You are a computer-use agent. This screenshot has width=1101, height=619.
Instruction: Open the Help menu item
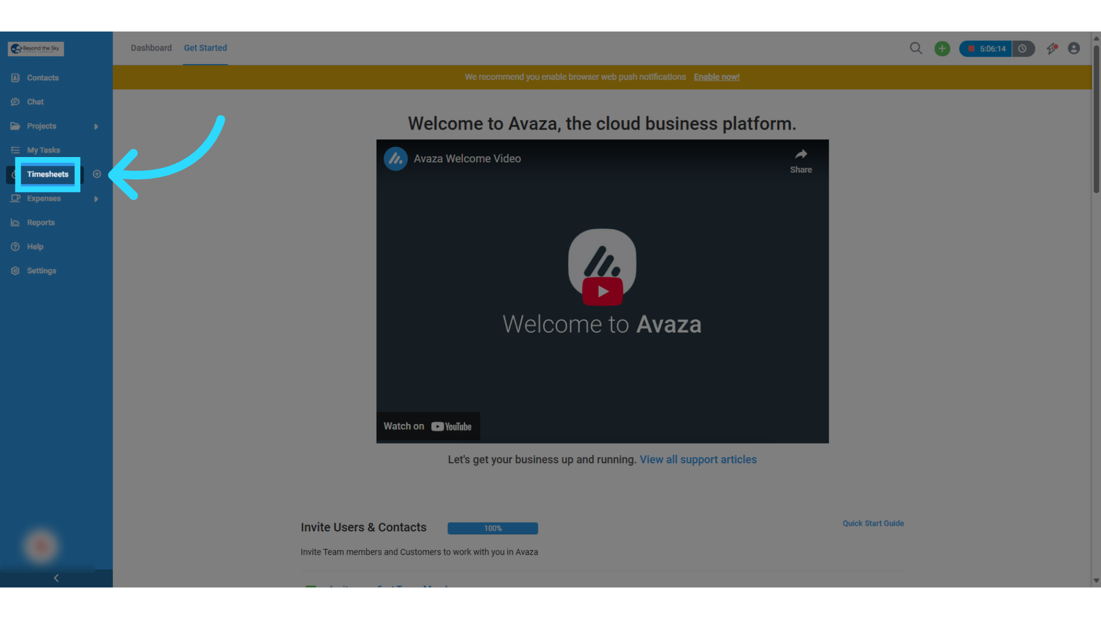(x=35, y=246)
